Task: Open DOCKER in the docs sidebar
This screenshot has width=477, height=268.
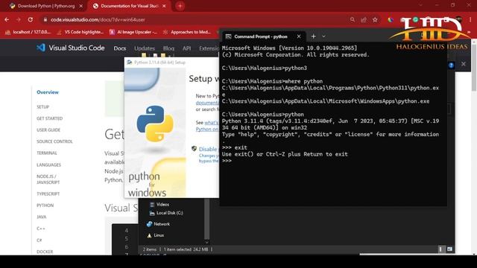Action: click(45, 252)
